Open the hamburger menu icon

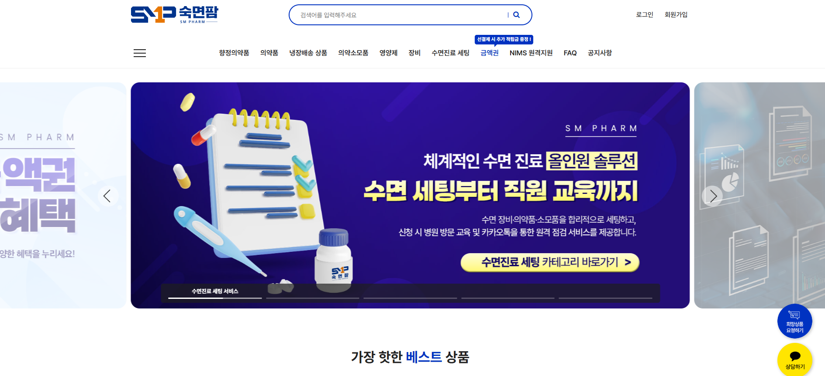coord(140,53)
